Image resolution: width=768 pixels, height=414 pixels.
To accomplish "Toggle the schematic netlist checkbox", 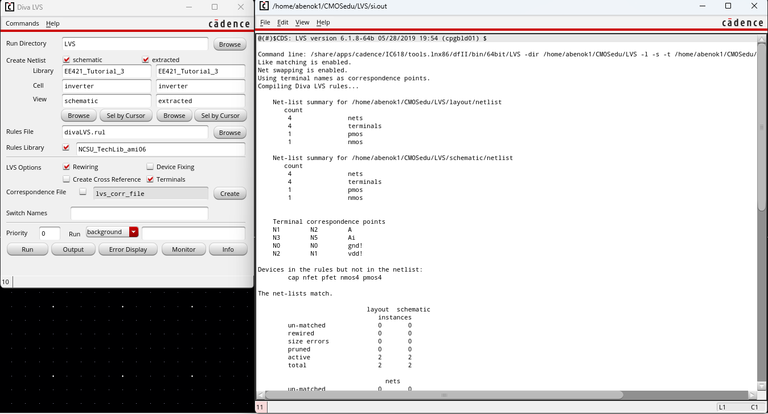I will click(67, 60).
